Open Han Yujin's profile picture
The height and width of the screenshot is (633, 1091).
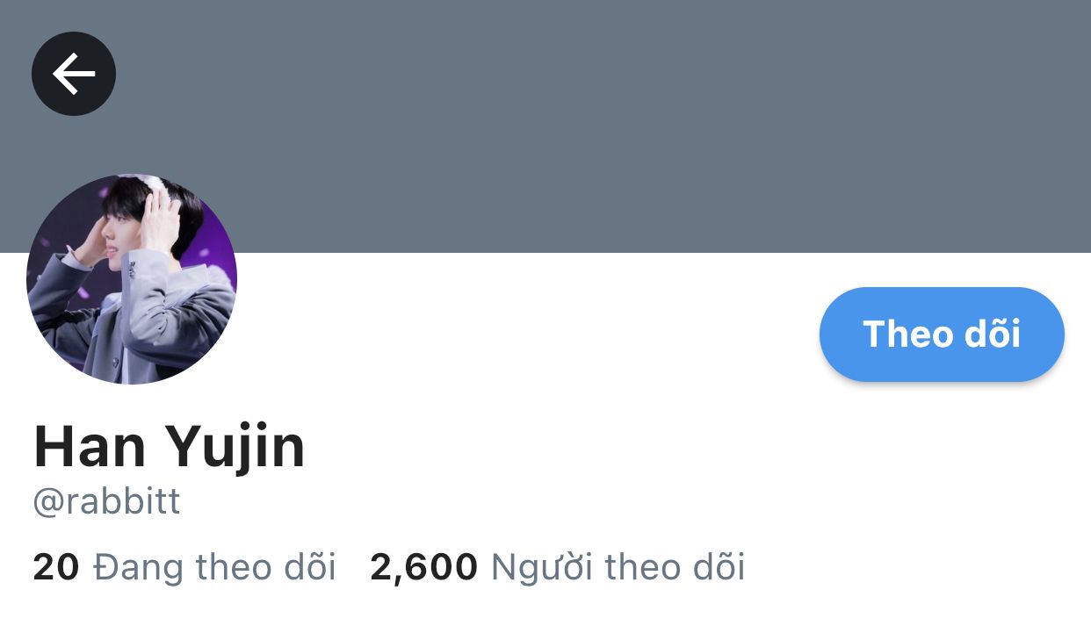[x=132, y=279]
